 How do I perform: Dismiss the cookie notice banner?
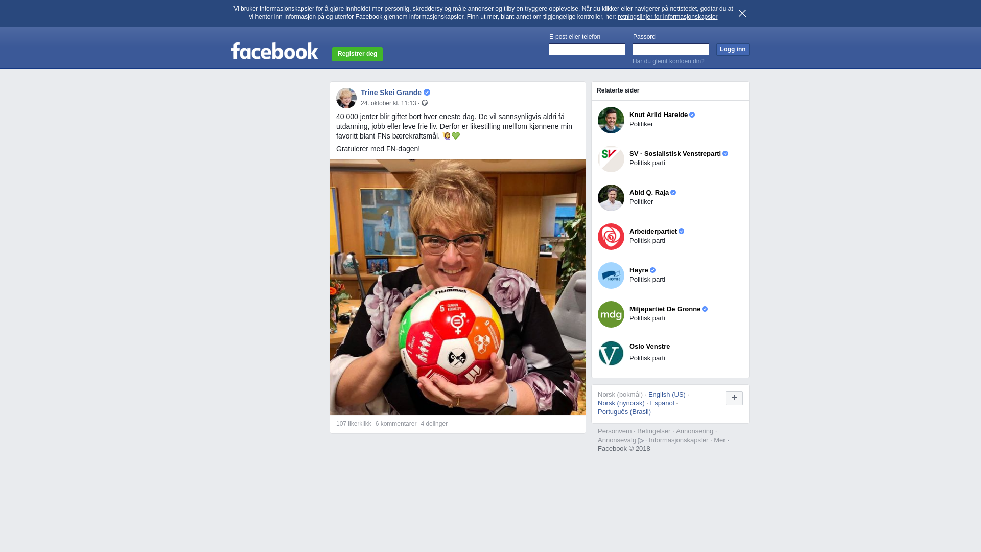[x=742, y=13]
